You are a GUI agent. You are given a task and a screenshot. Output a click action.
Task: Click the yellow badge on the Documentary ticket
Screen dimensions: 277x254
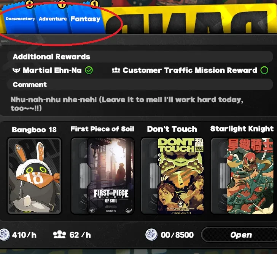(x=30, y=3)
